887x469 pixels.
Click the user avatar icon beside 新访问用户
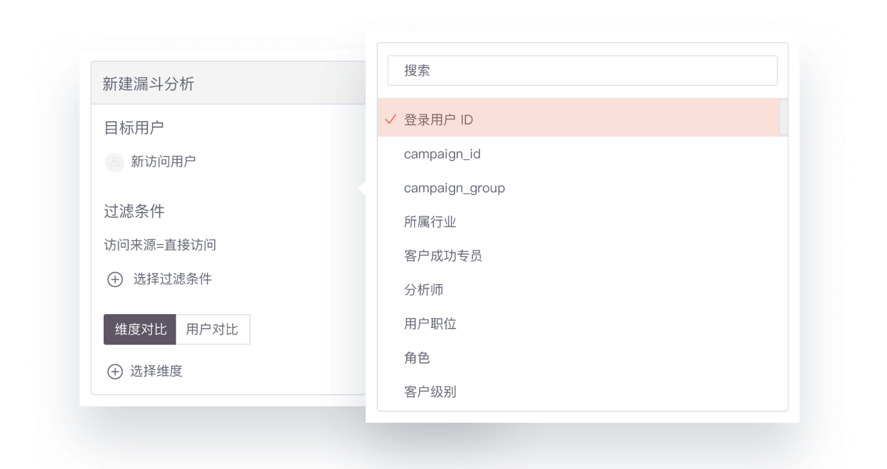pyautogui.click(x=115, y=162)
